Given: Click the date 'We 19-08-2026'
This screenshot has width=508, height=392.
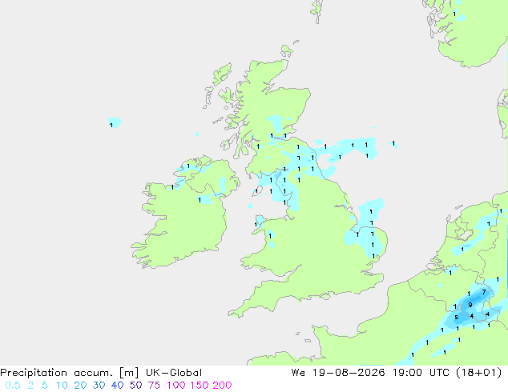Looking at the screenshot, I should click(x=338, y=373).
